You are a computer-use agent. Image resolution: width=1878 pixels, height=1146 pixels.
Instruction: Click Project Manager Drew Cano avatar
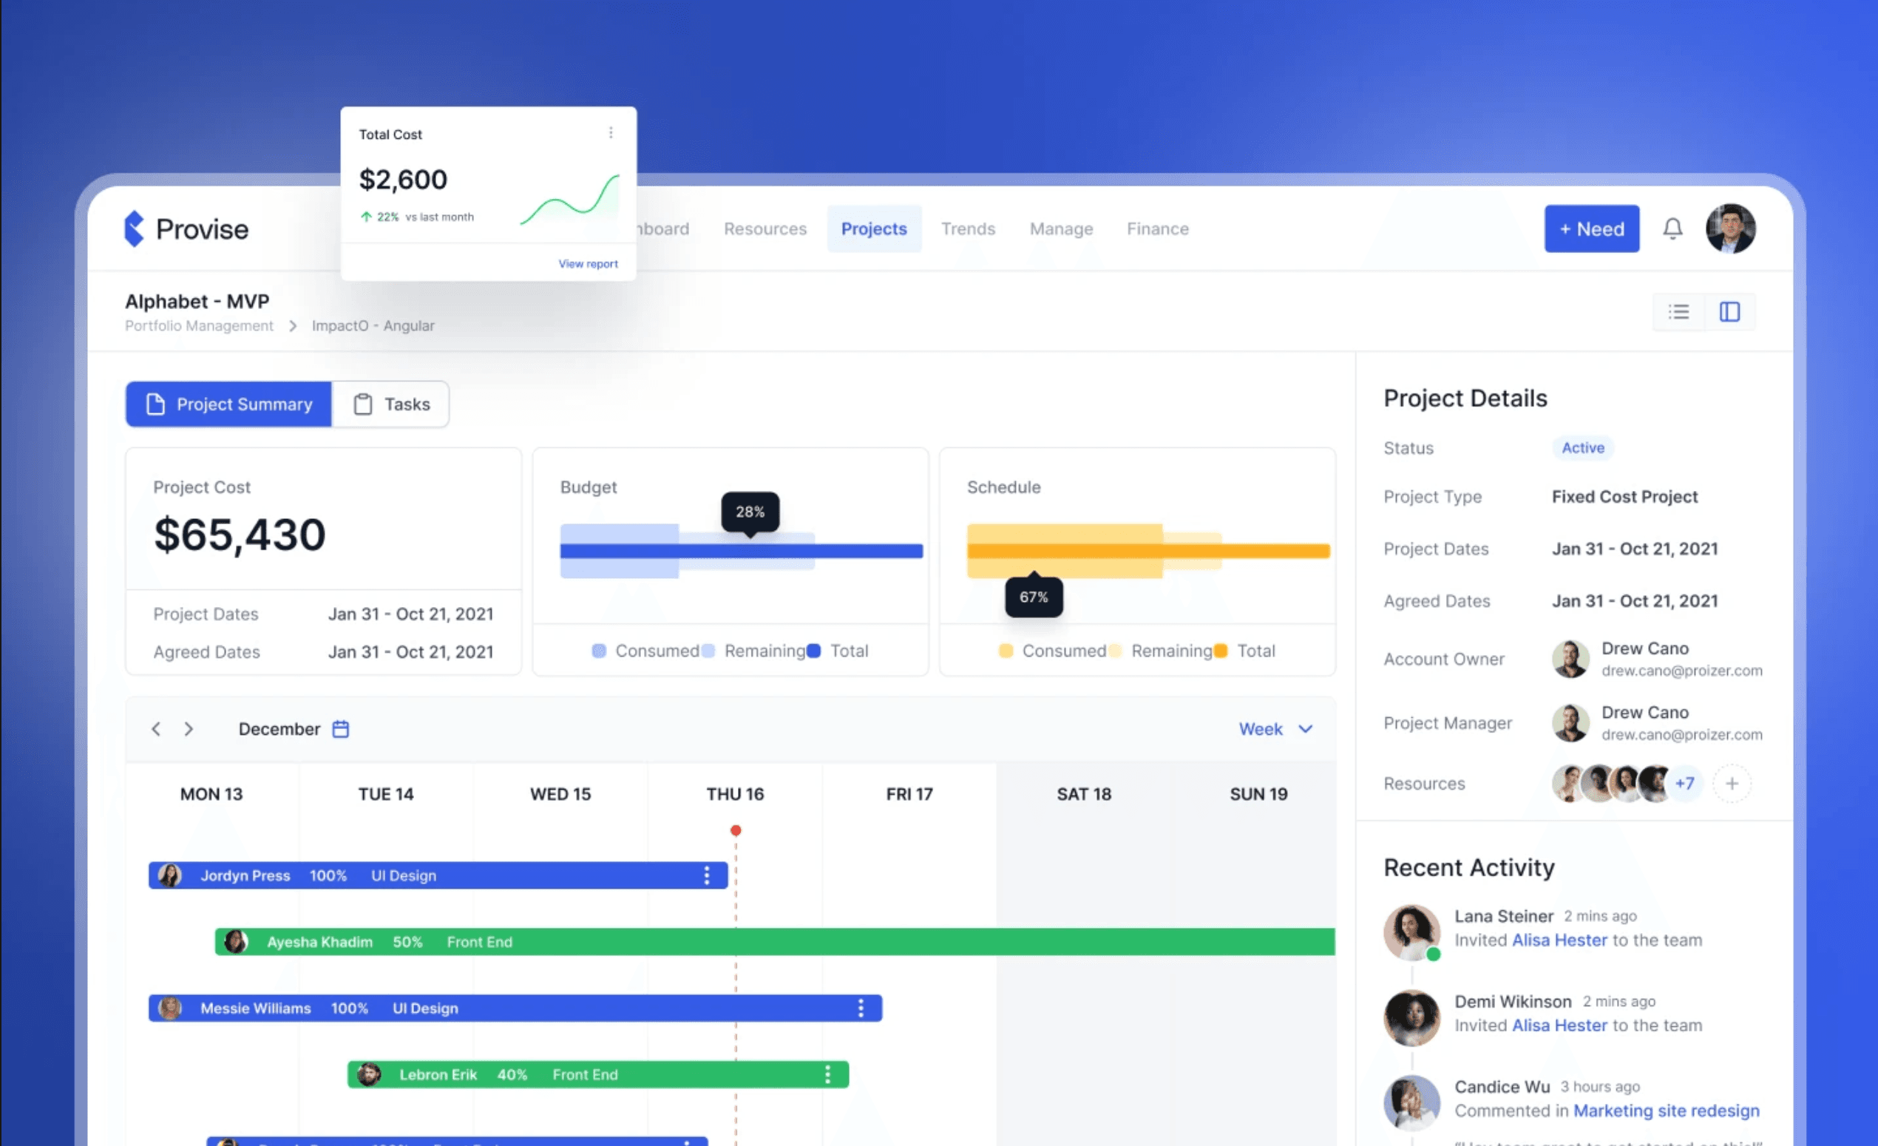pyautogui.click(x=1570, y=723)
